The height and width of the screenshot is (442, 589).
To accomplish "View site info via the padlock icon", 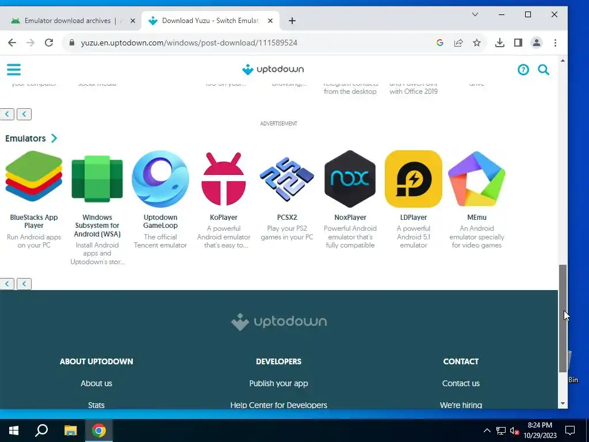I will [72, 43].
